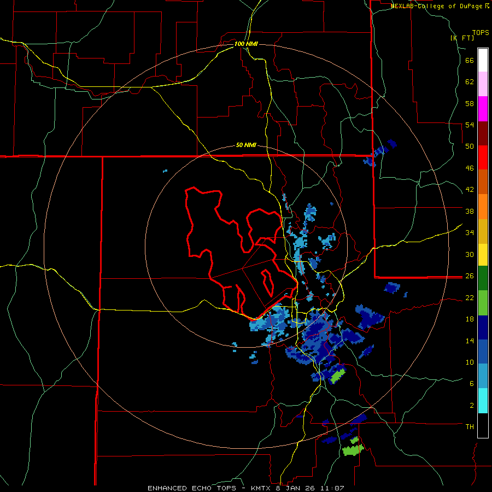
Task: Click the '100 NMI' range ring label
Action: pyautogui.click(x=246, y=44)
